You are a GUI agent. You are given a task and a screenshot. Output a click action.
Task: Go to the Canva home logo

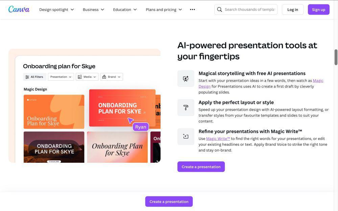pyautogui.click(x=19, y=9)
